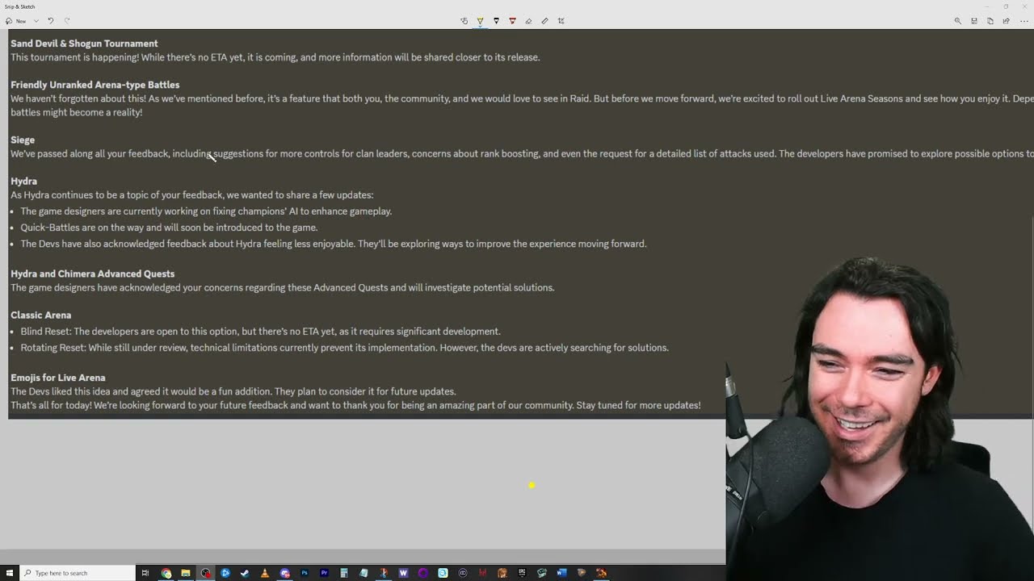The width and height of the screenshot is (1034, 581).
Task: Select the black-tipped pencil tool
Action: 496,21
